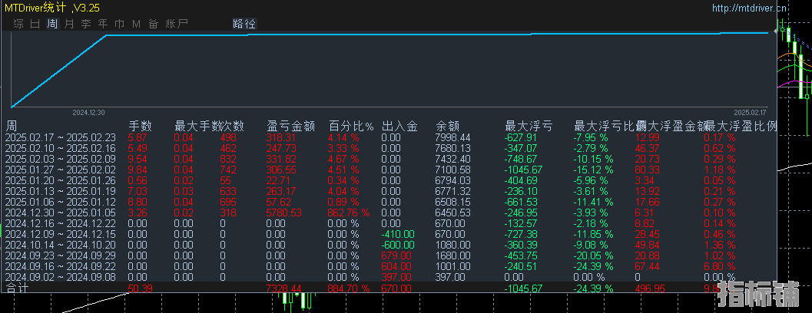
Task: Select row 2025.01.06 ~ 2025.01.12
Action: (390, 202)
